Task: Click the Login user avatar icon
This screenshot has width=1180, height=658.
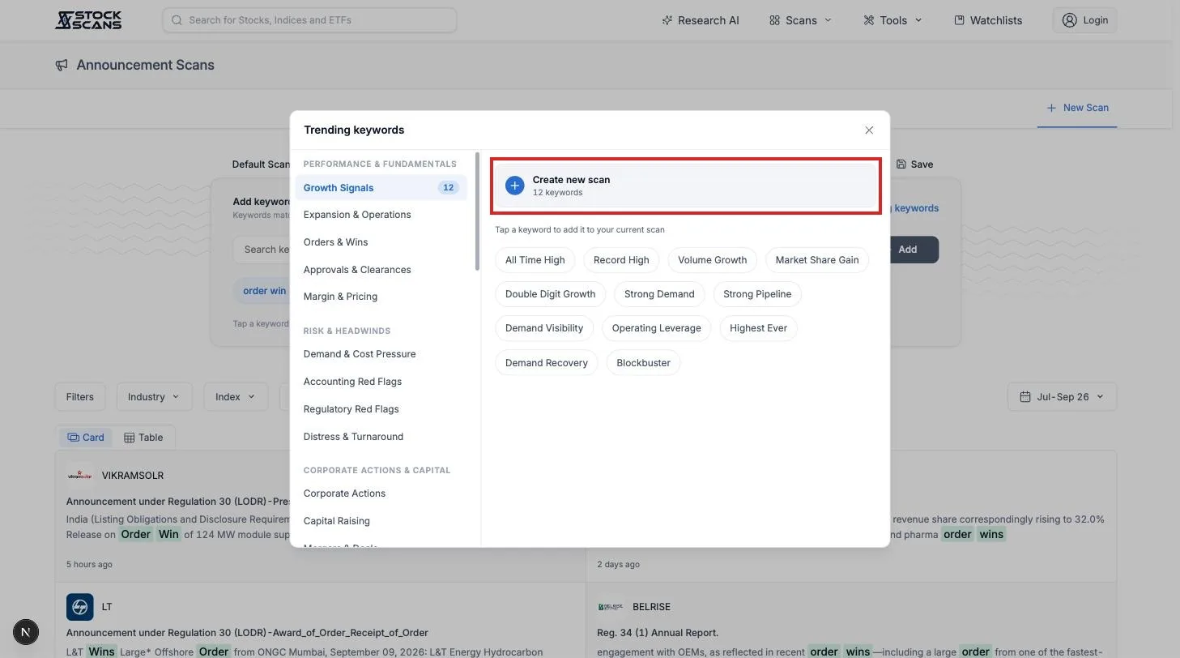Action: tap(1070, 20)
